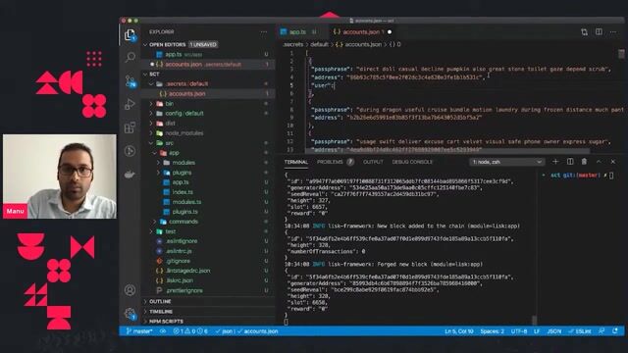Click the master branch indicator in status bar

tap(139, 331)
